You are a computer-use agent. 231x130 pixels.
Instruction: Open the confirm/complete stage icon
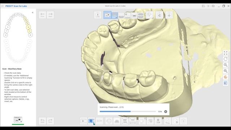point(169,15)
